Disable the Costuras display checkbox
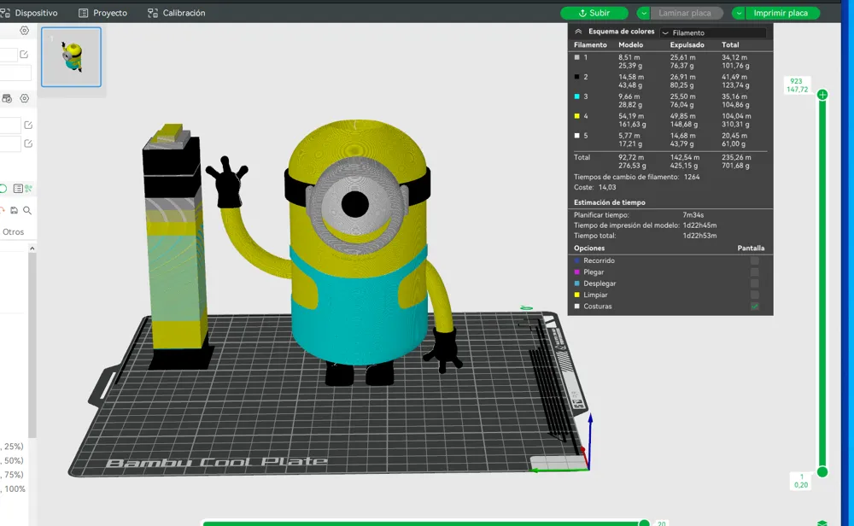Screen dimensions: 854x526 click(x=753, y=305)
